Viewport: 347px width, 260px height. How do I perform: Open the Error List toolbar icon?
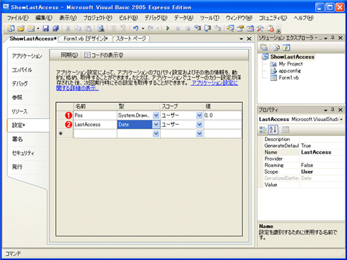tap(271, 28)
